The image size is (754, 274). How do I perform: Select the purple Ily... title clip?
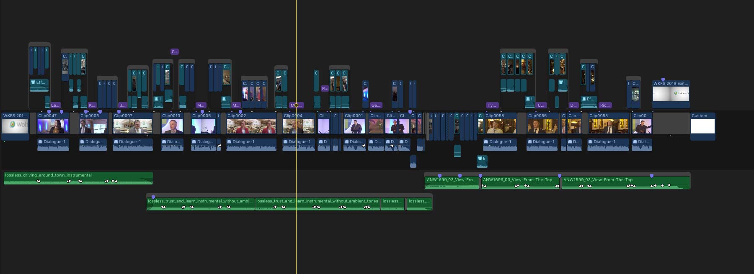click(x=492, y=105)
